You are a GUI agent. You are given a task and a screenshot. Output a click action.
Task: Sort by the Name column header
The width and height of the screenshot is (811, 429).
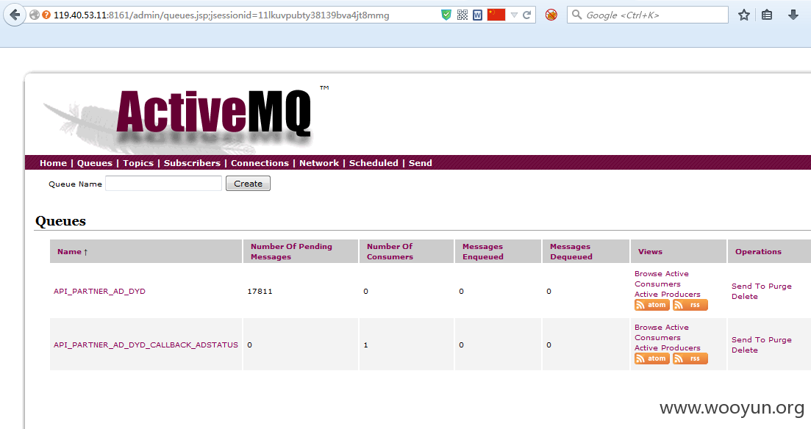point(69,252)
